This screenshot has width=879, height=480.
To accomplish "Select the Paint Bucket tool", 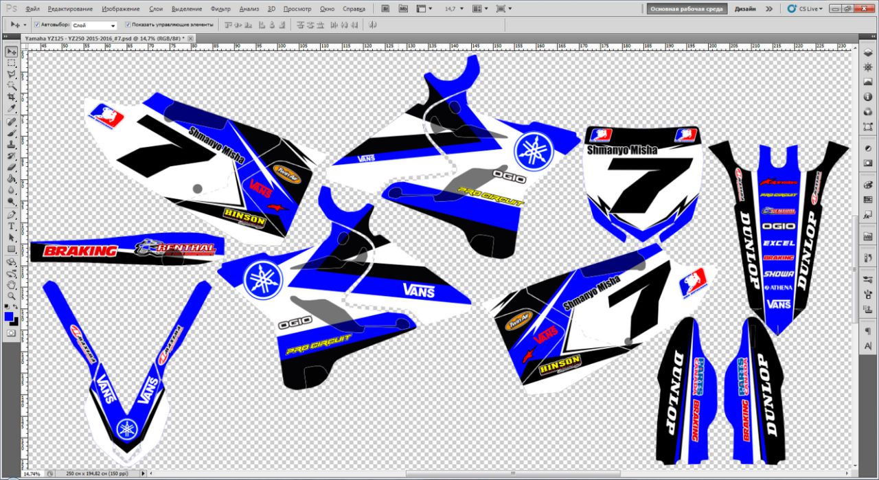I will [x=12, y=180].
